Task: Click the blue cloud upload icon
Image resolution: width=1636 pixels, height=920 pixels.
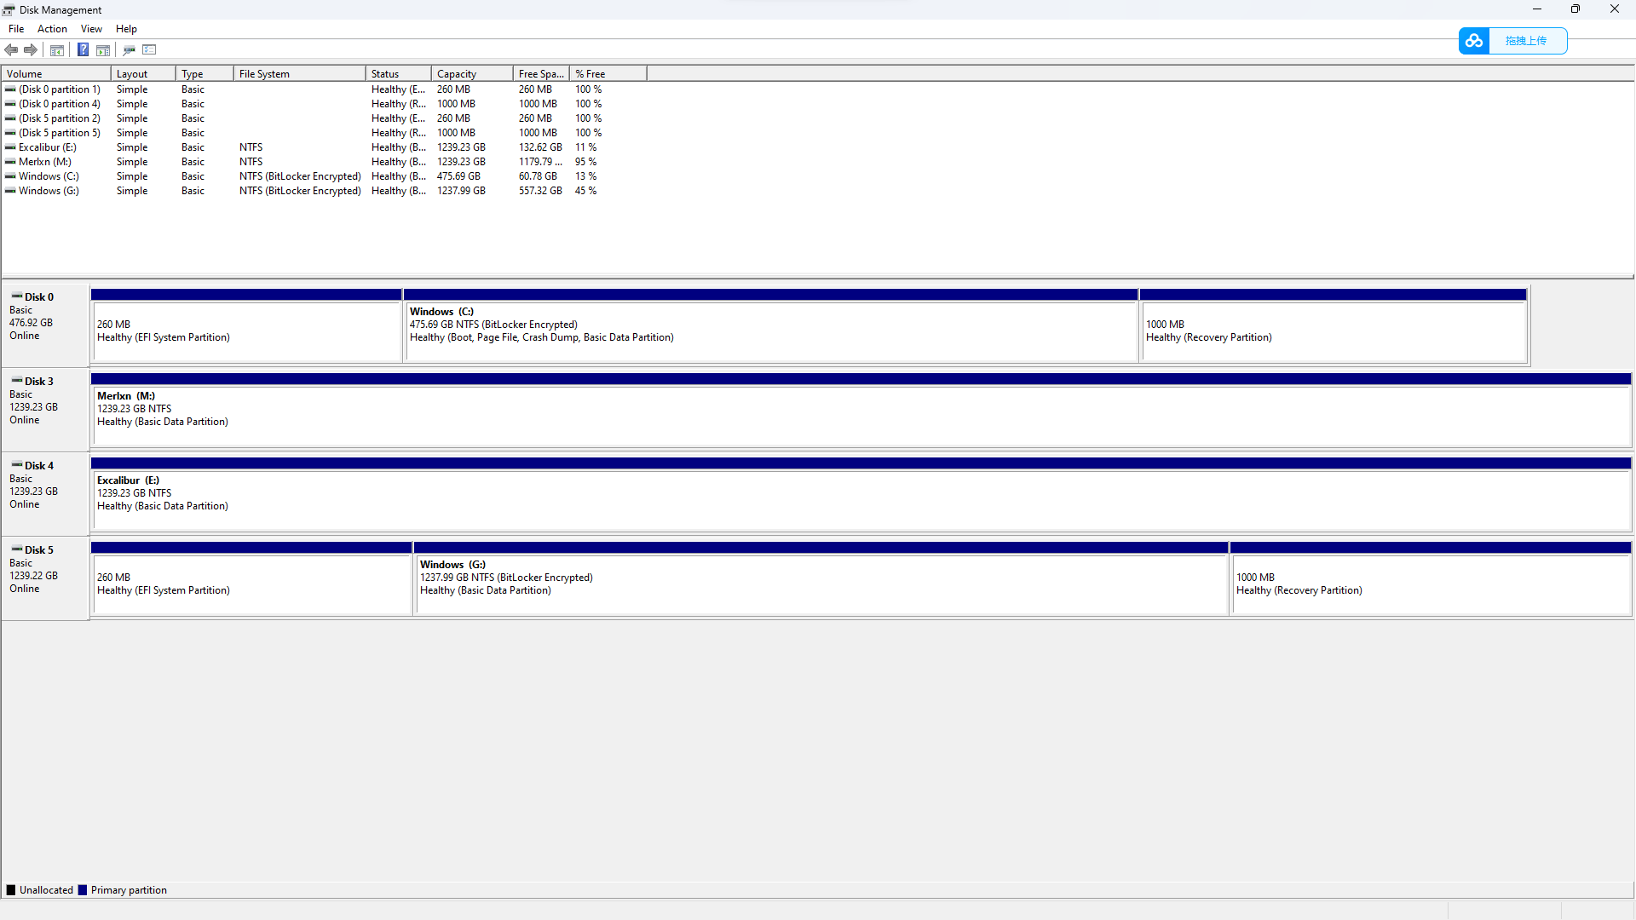Action: 1474,41
